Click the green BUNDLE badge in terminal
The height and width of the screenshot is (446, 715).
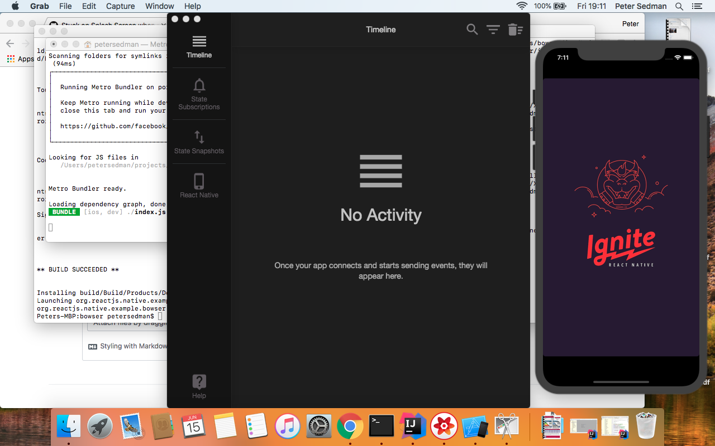coord(64,212)
